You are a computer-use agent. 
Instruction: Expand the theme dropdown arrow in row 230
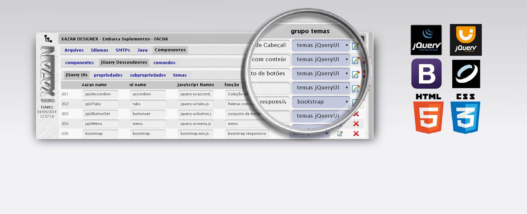click(x=327, y=133)
